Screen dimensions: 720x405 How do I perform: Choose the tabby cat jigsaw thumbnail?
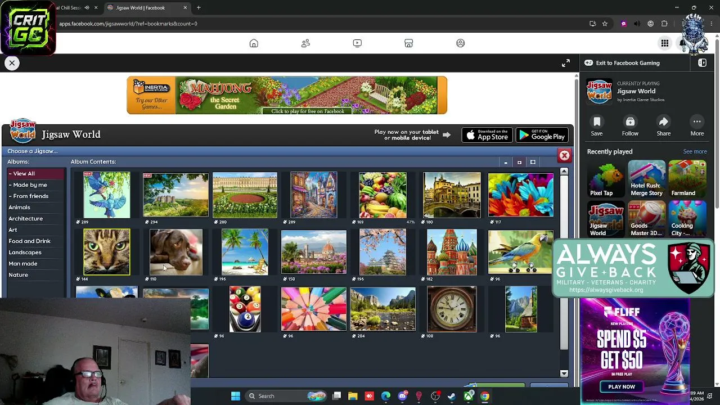tap(107, 252)
